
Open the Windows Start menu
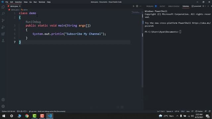click(x=4, y=116)
